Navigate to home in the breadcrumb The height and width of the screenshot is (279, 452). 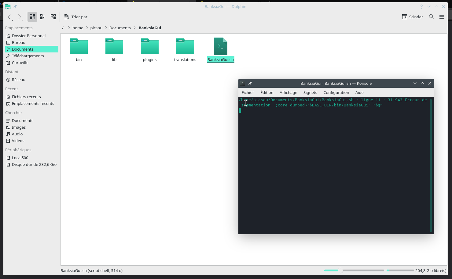(x=78, y=28)
